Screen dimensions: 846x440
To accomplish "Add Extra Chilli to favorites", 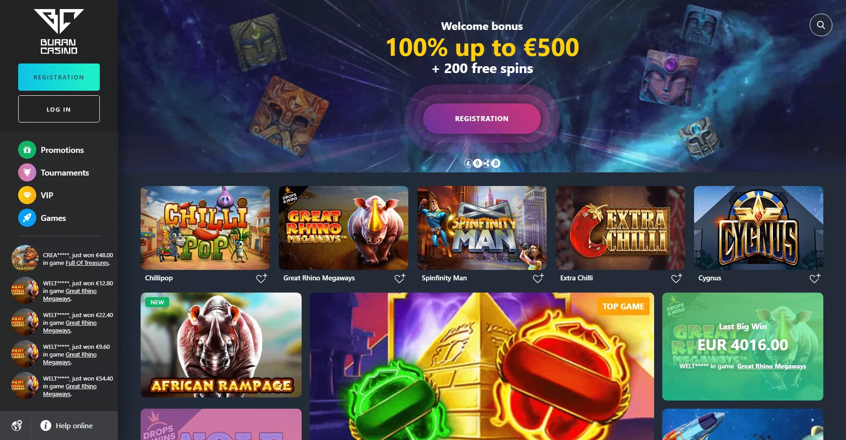I will click(677, 278).
